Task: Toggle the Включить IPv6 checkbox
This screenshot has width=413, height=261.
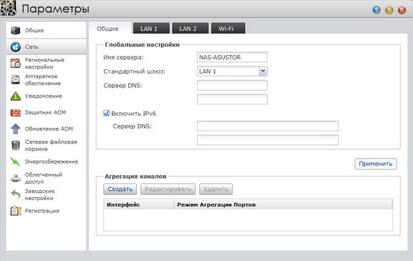Action: click(x=107, y=113)
